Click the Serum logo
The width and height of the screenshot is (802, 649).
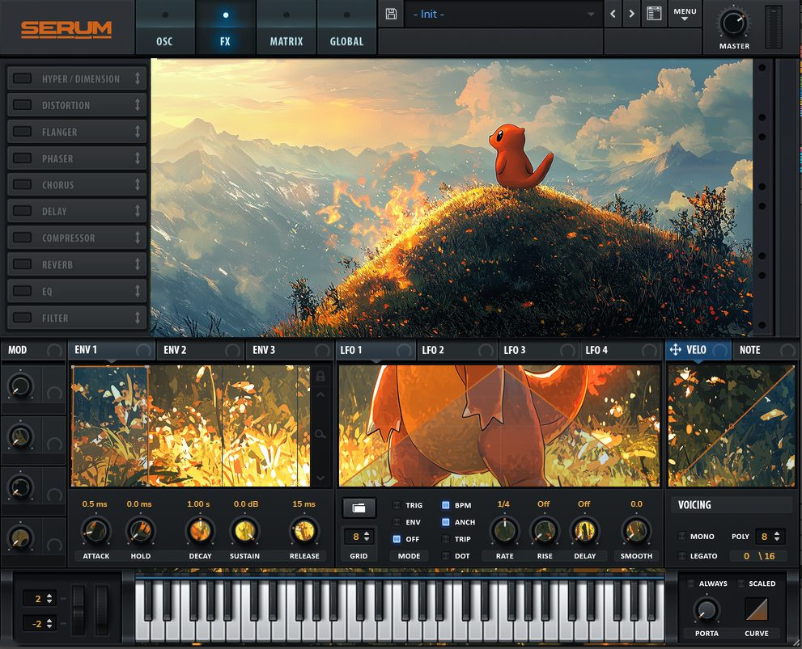[66, 29]
